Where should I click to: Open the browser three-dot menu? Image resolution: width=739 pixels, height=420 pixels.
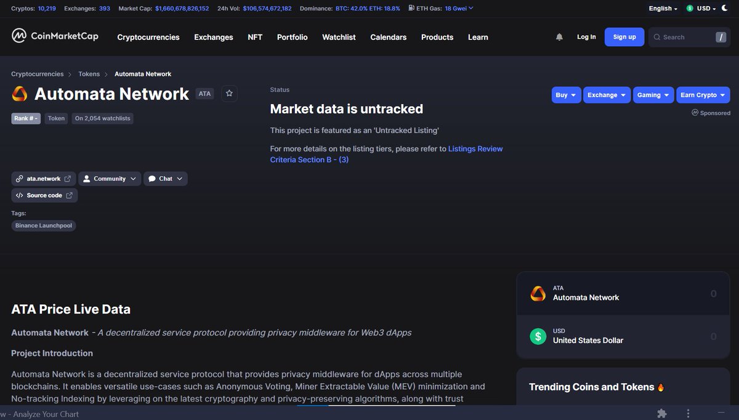(689, 413)
